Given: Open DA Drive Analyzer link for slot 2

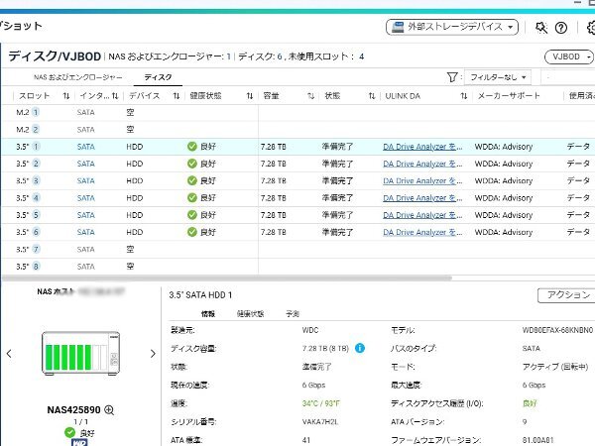Looking at the screenshot, I should 422,164.
